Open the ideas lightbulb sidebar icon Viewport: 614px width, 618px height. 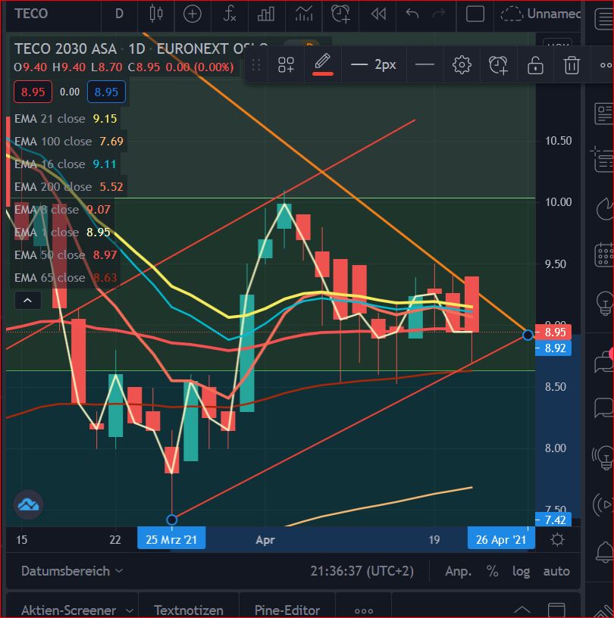605,304
